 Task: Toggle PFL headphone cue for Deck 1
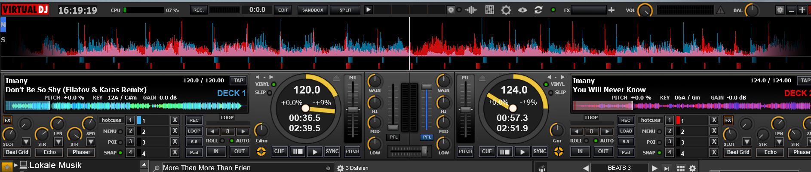click(x=393, y=137)
